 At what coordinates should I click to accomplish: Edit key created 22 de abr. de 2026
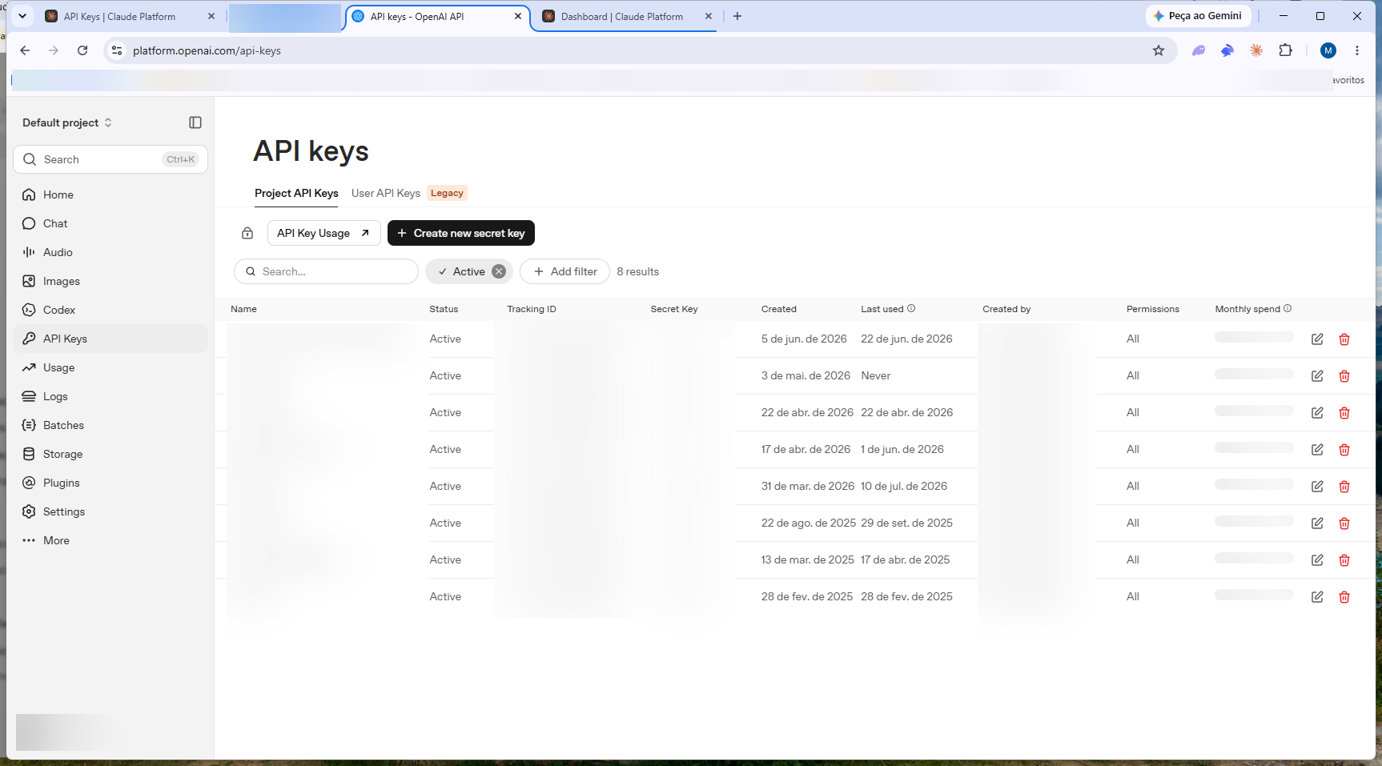tap(1317, 412)
